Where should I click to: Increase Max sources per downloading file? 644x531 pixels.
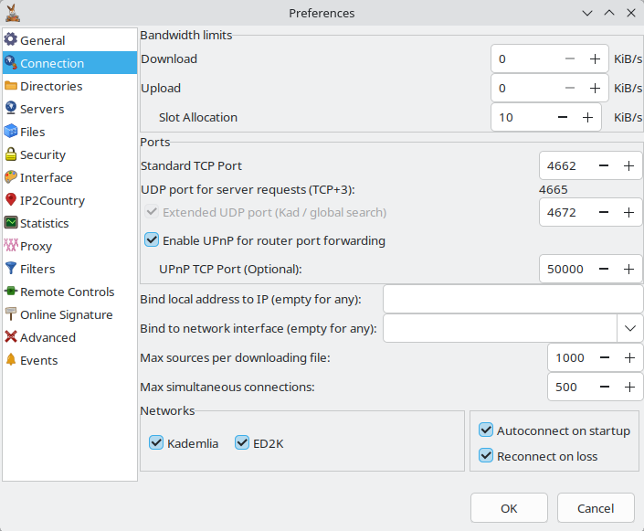pyautogui.click(x=629, y=357)
